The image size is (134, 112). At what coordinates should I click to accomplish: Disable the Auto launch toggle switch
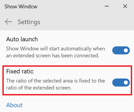click(121, 50)
